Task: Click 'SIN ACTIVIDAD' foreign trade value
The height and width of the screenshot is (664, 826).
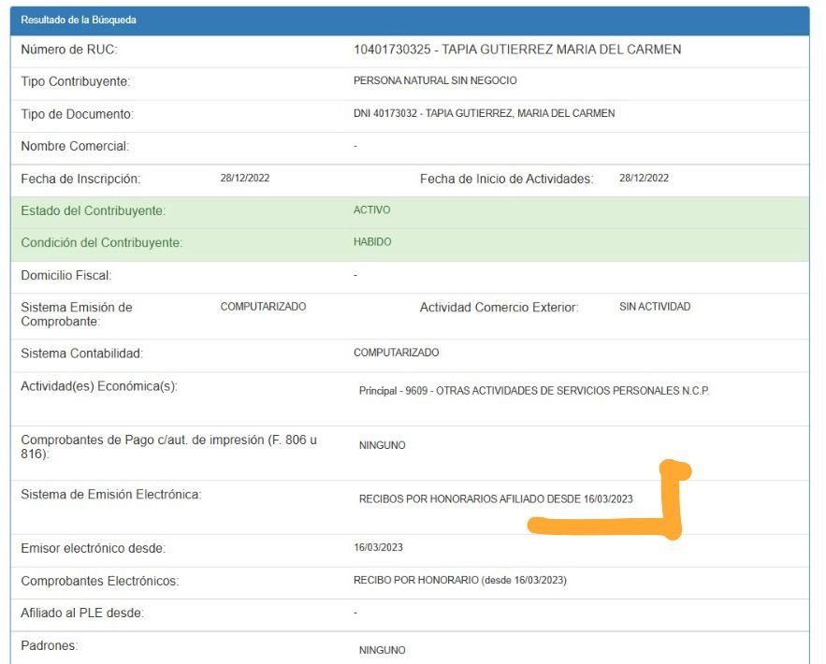Action: (x=655, y=307)
